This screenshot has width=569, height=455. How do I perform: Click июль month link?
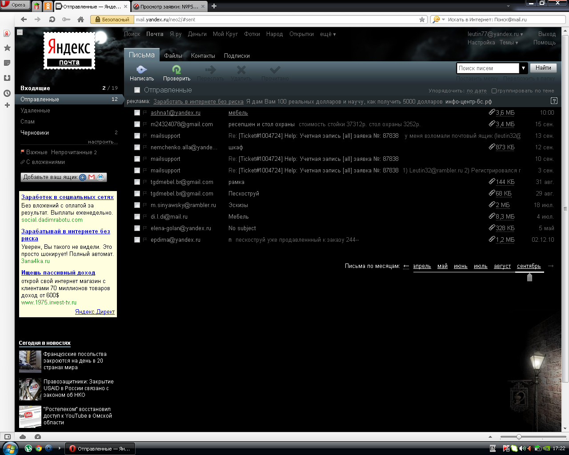(481, 266)
